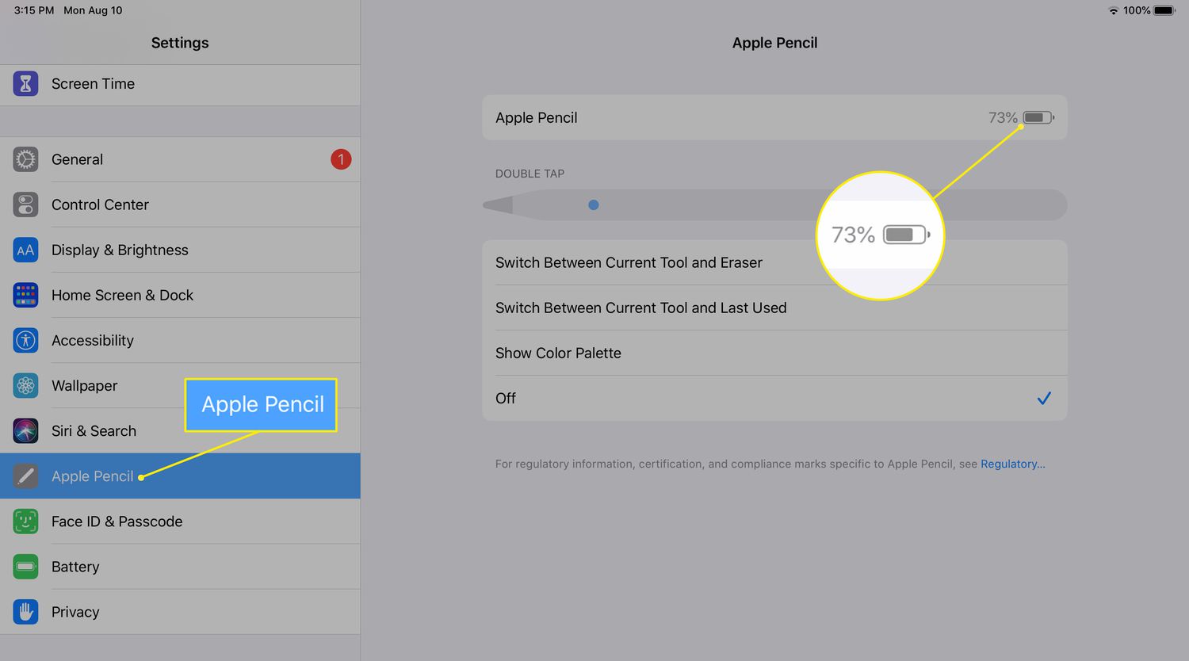Image resolution: width=1189 pixels, height=661 pixels.
Task: Tap the General gear icon
Action: point(25,159)
